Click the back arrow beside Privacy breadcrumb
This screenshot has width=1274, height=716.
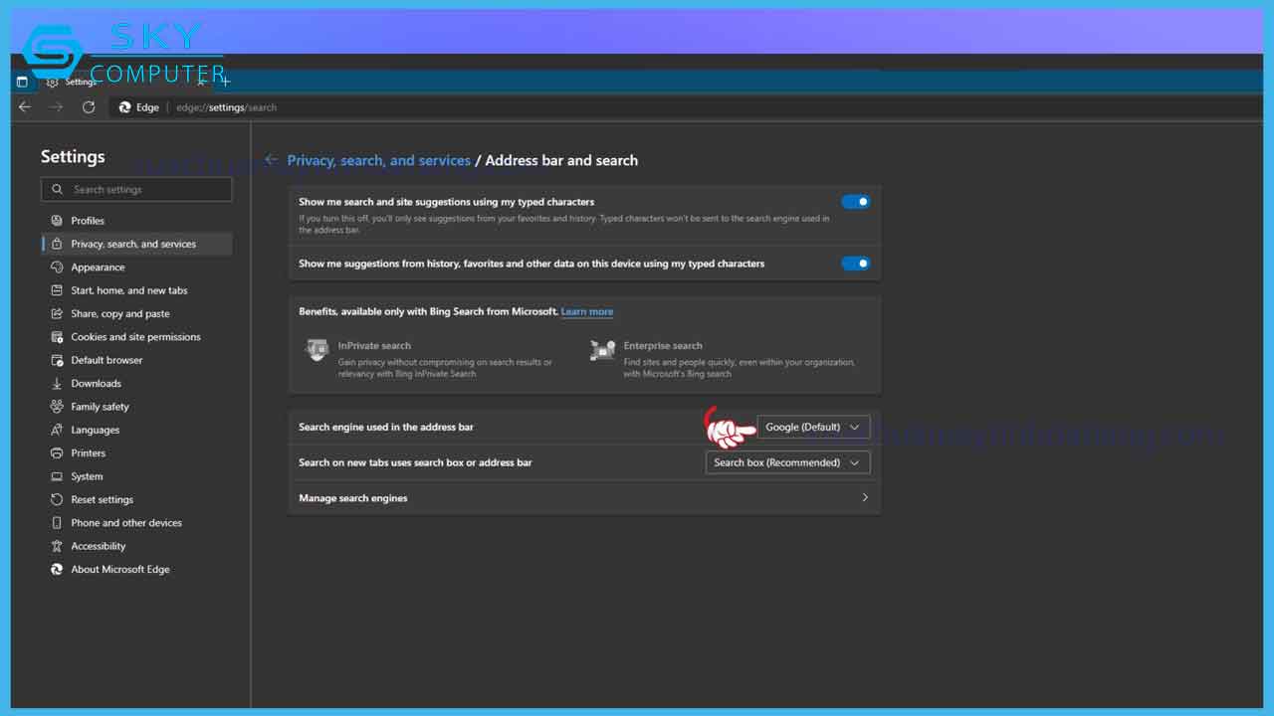(272, 160)
